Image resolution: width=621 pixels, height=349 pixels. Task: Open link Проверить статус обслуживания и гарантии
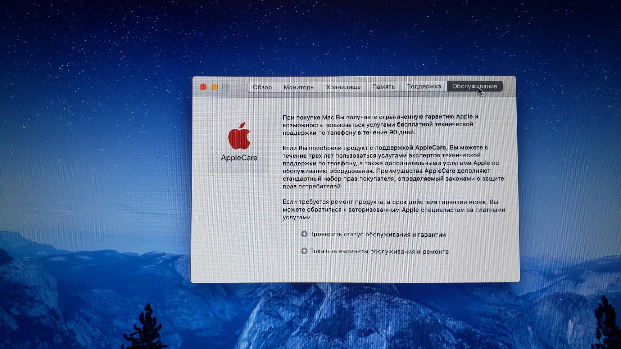[377, 235]
